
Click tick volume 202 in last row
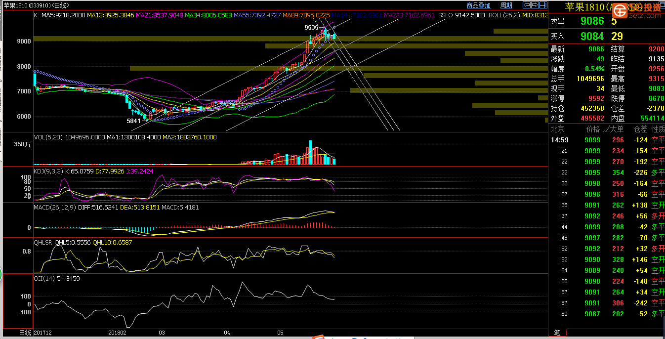click(x=618, y=314)
